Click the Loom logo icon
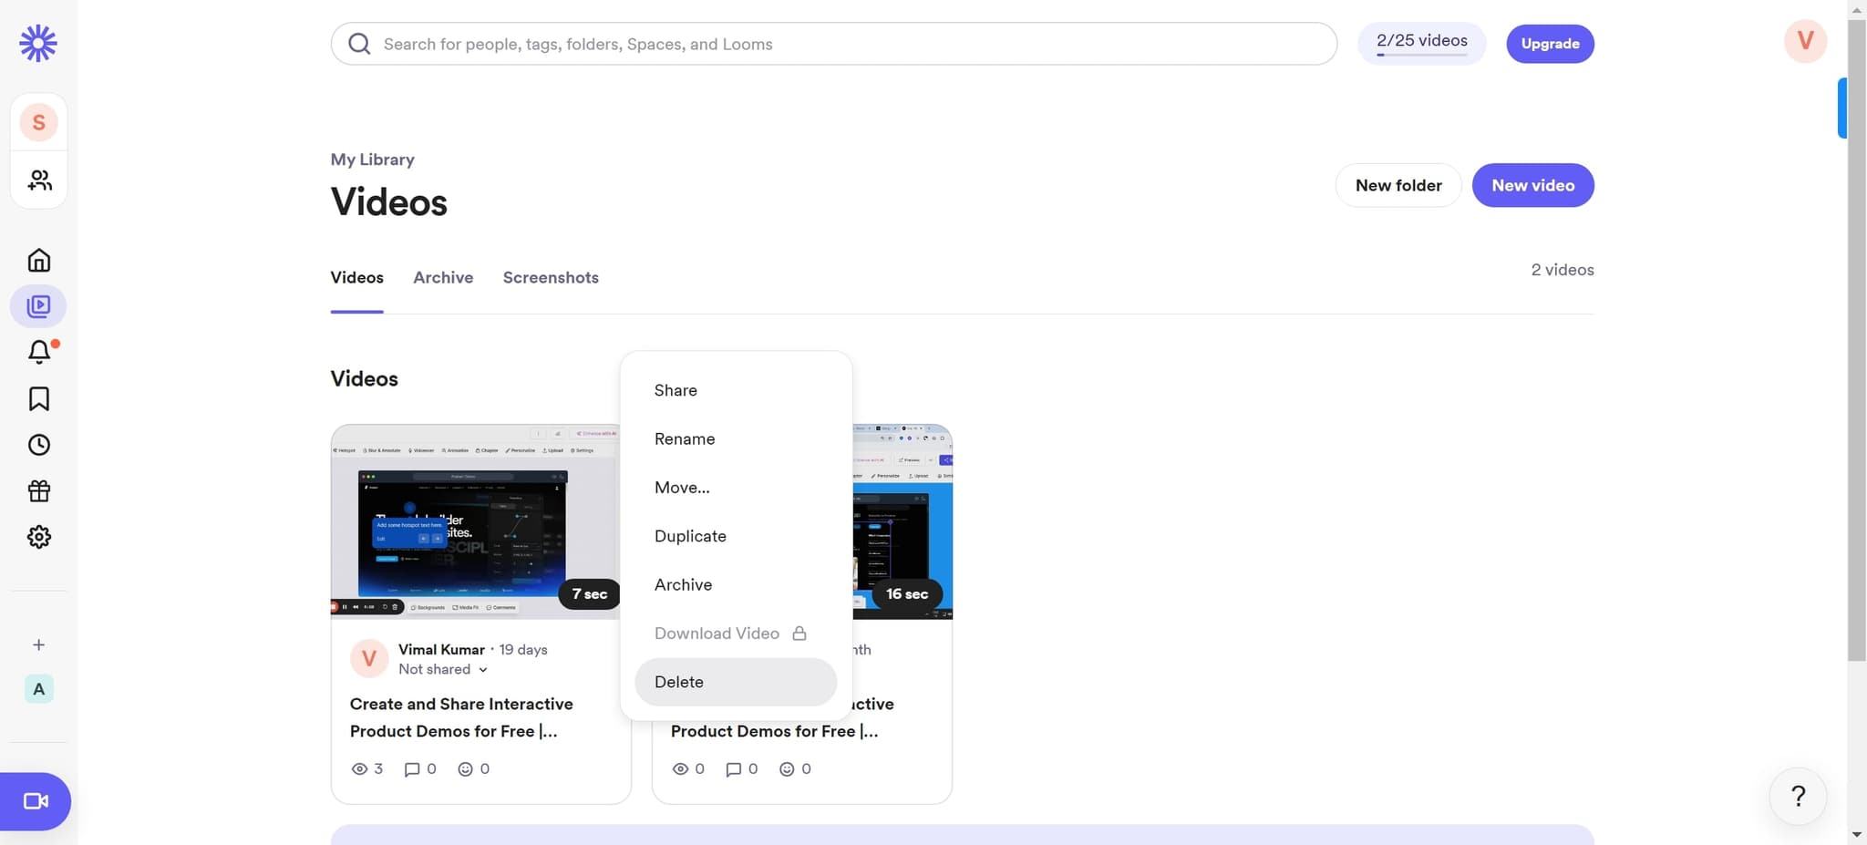This screenshot has height=845, width=1867. 38,43
